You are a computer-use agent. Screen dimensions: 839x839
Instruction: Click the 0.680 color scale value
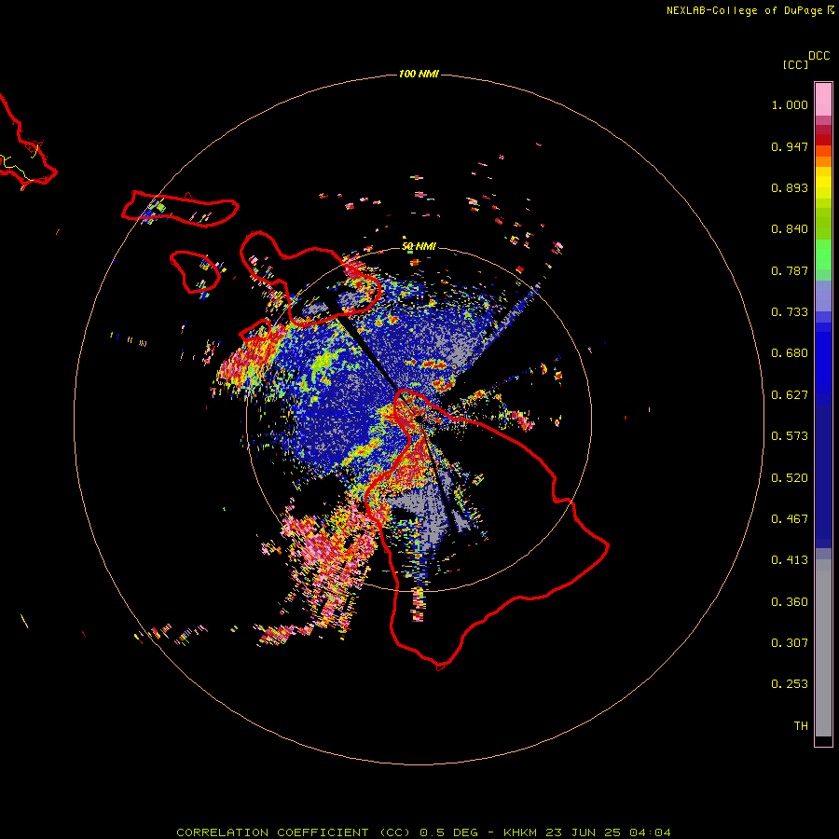point(790,353)
